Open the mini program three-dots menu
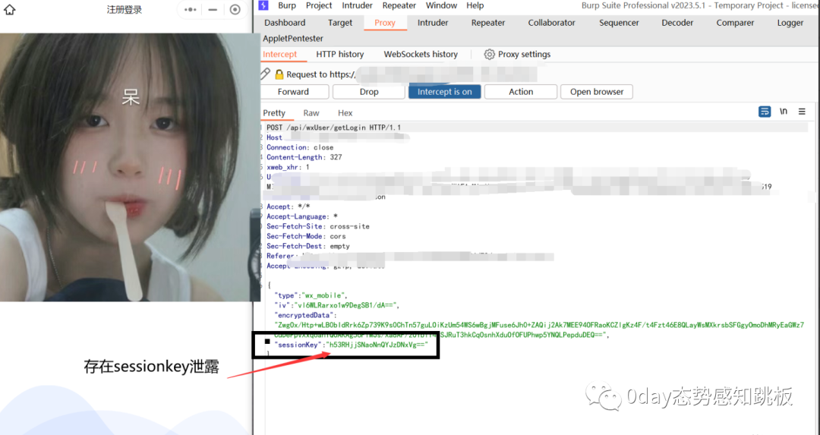The image size is (820, 435). [x=191, y=9]
